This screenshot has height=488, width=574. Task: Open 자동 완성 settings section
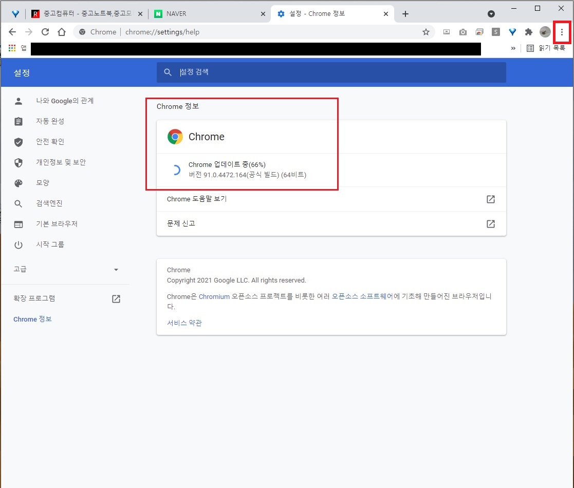[x=50, y=121]
